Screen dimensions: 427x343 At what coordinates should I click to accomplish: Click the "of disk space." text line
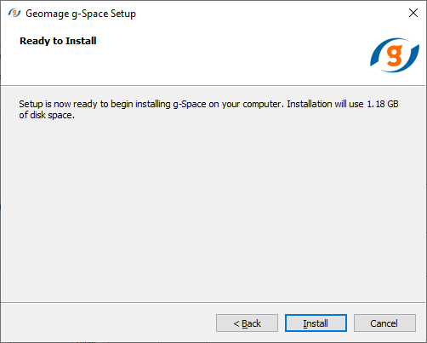point(47,115)
